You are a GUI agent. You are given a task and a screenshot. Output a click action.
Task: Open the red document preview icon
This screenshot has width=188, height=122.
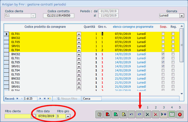coord(107,114)
